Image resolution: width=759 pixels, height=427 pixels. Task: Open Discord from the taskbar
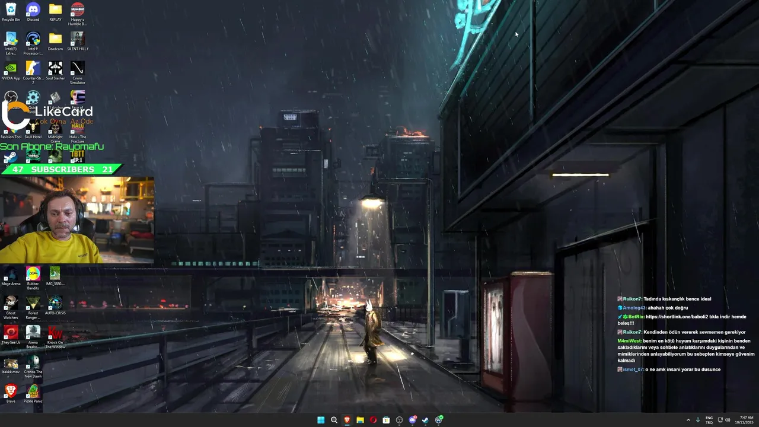(x=413, y=420)
